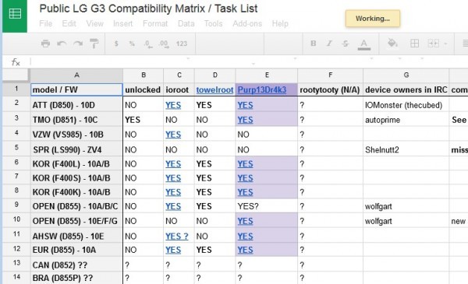Open Purp13Dr4k3 YES link for TMO (D851)
The image size is (468, 284).
coord(245,120)
